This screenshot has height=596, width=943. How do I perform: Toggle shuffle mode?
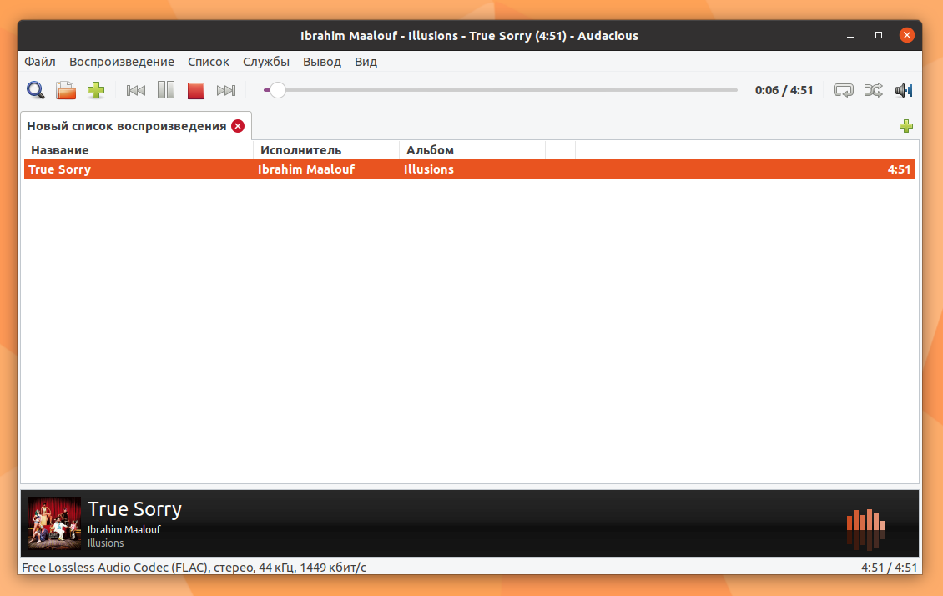point(873,90)
